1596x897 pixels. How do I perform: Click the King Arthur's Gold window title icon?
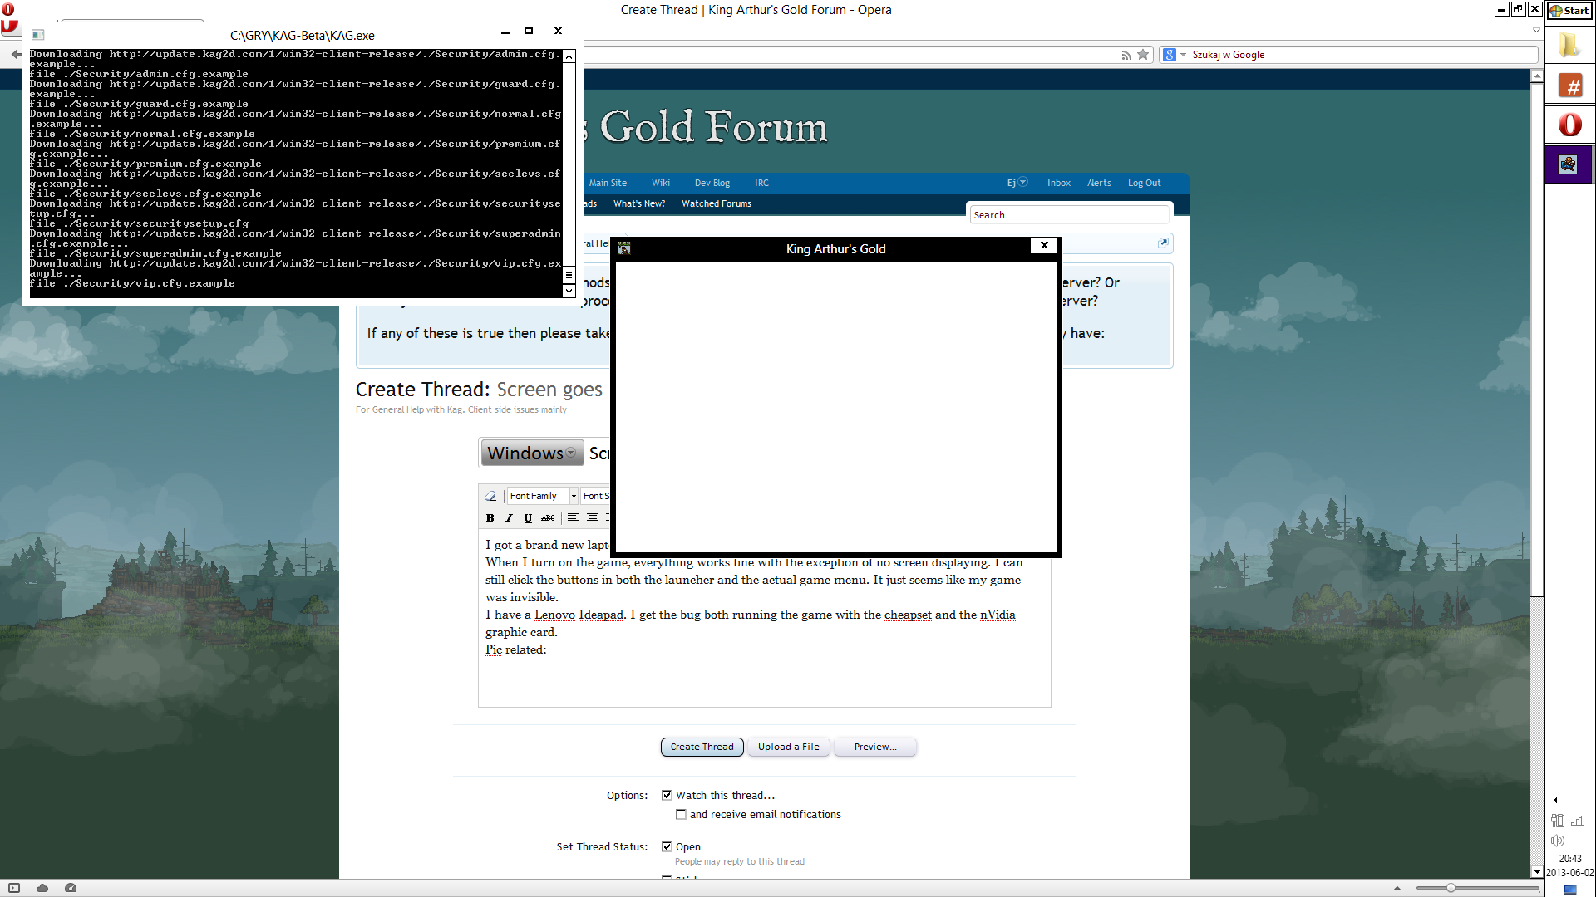click(624, 248)
